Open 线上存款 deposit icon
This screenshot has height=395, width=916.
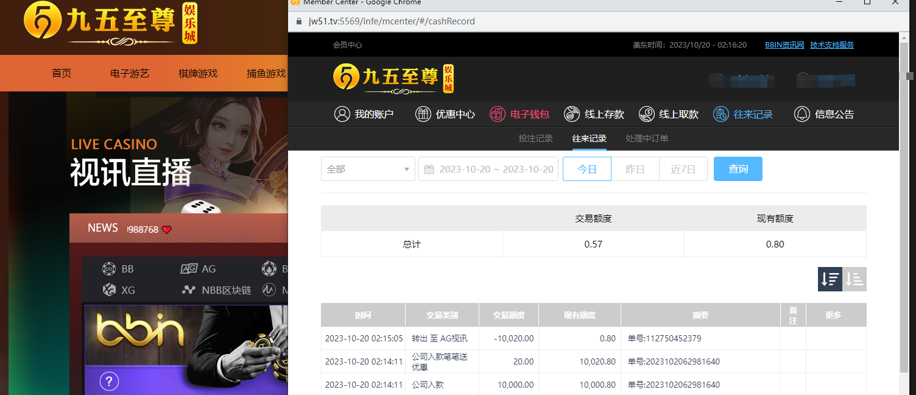point(572,114)
